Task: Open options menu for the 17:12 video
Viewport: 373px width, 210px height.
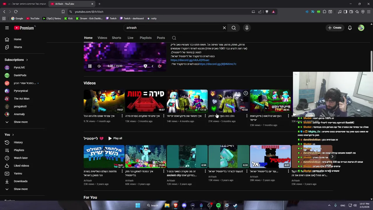Action: (205, 116)
